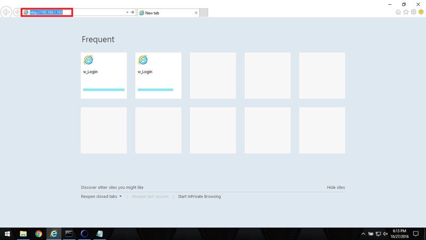The height and width of the screenshot is (240, 426).
Task: Open File Explorer from the taskbar
Action: click(23, 234)
